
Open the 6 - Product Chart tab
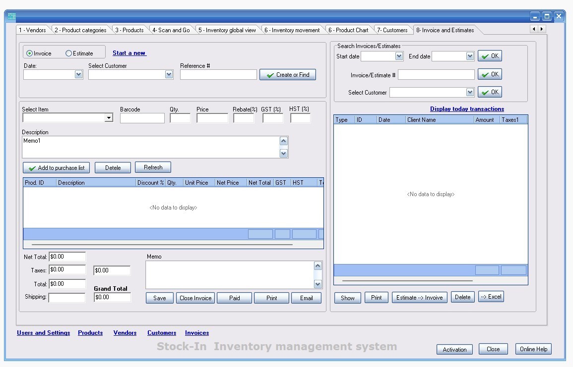click(348, 30)
